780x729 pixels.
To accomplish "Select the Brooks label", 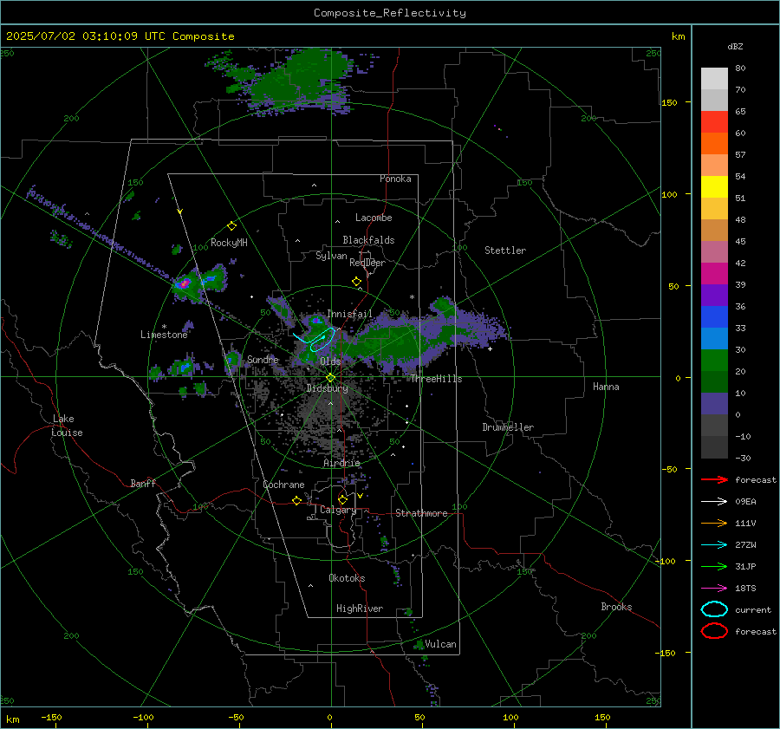I will (616, 607).
